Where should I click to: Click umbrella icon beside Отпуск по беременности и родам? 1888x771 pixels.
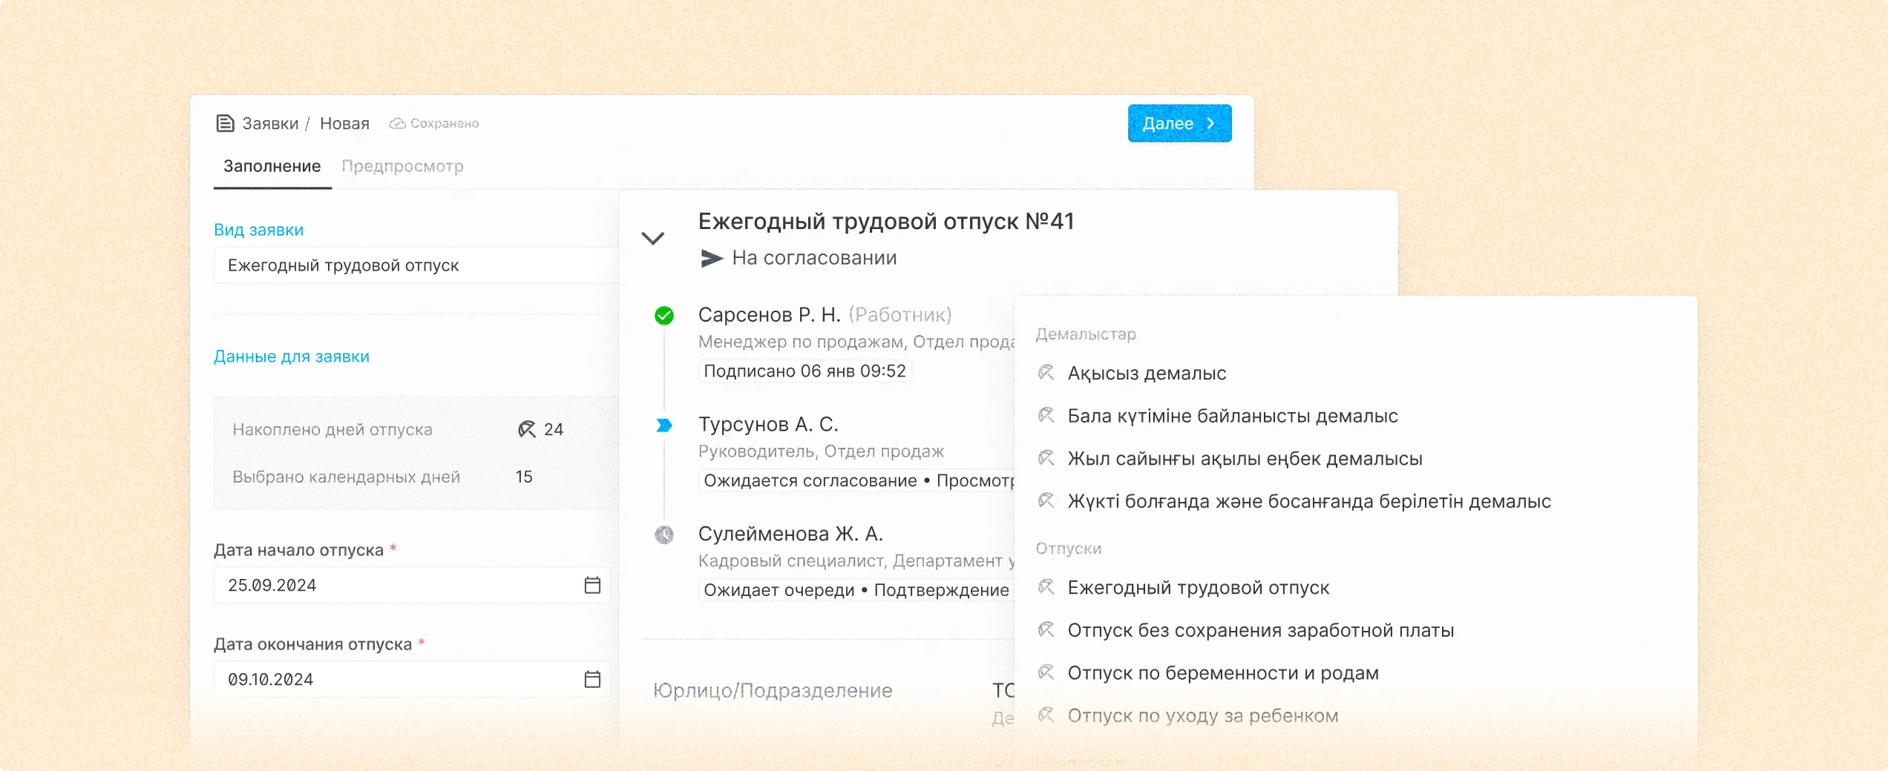point(1046,672)
